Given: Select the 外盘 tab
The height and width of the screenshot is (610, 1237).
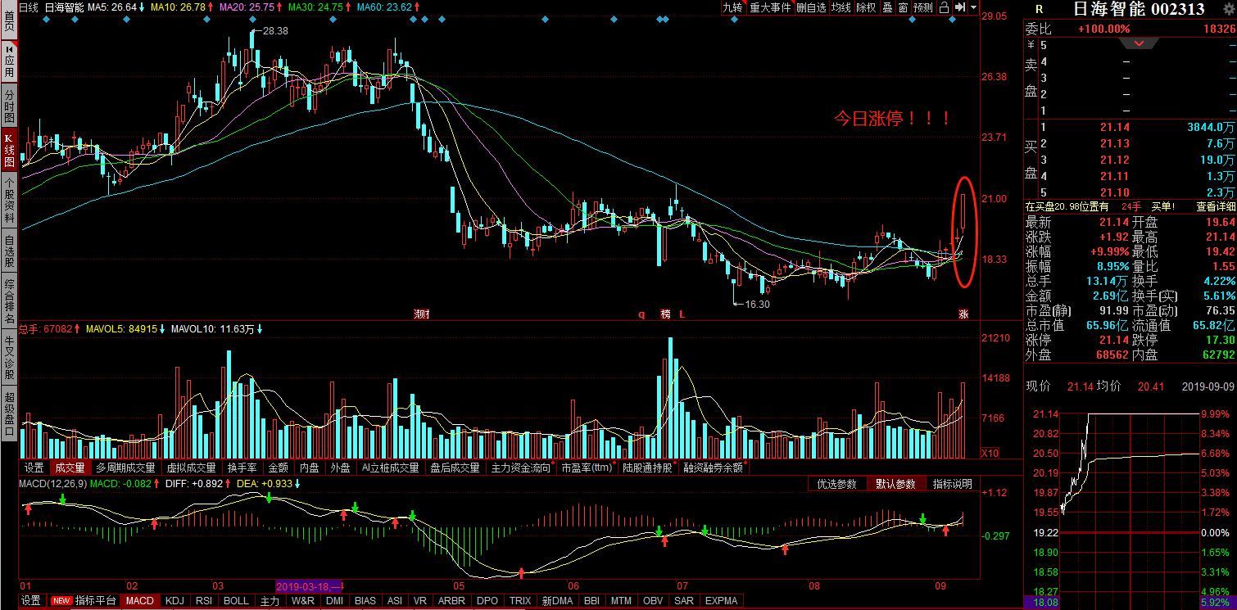Looking at the screenshot, I should tap(340, 468).
